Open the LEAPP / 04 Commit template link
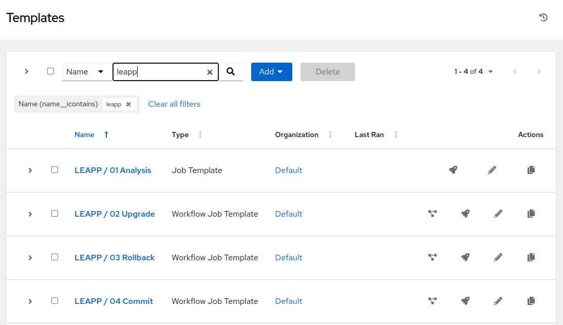Viewport: 563px width, 325px height. pyautogui.click(x=114, y=301)
